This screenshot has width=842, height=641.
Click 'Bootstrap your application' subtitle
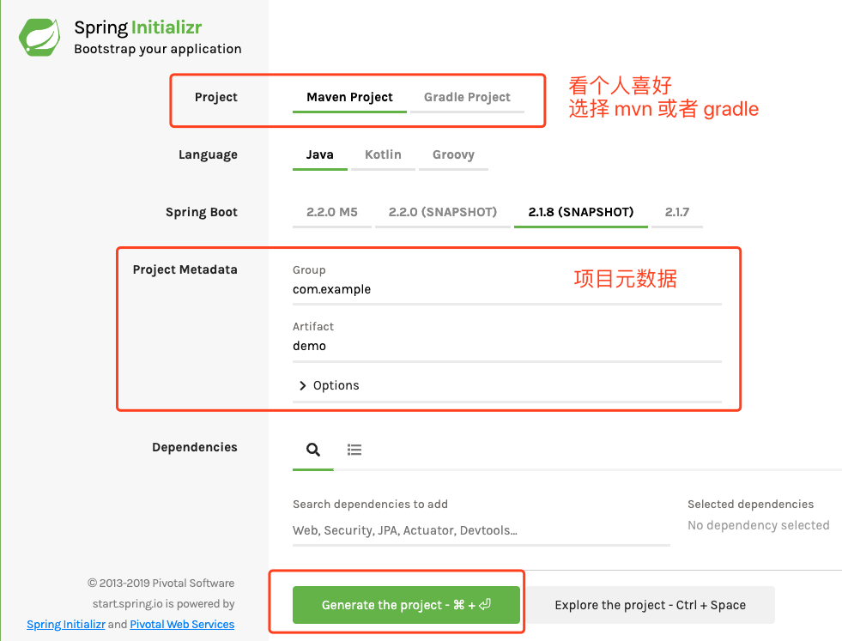(158, 49)
